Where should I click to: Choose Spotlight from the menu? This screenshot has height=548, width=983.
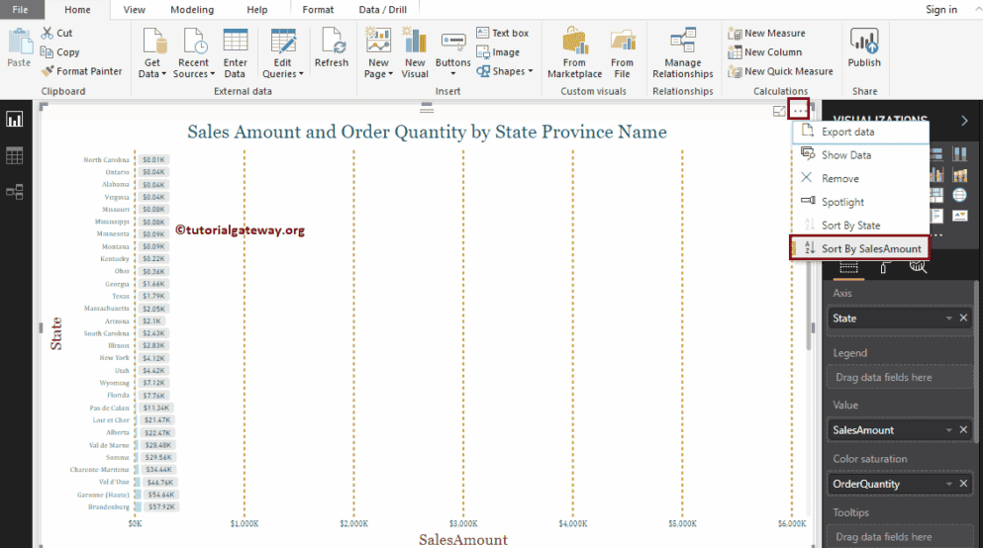coord(861,202)
